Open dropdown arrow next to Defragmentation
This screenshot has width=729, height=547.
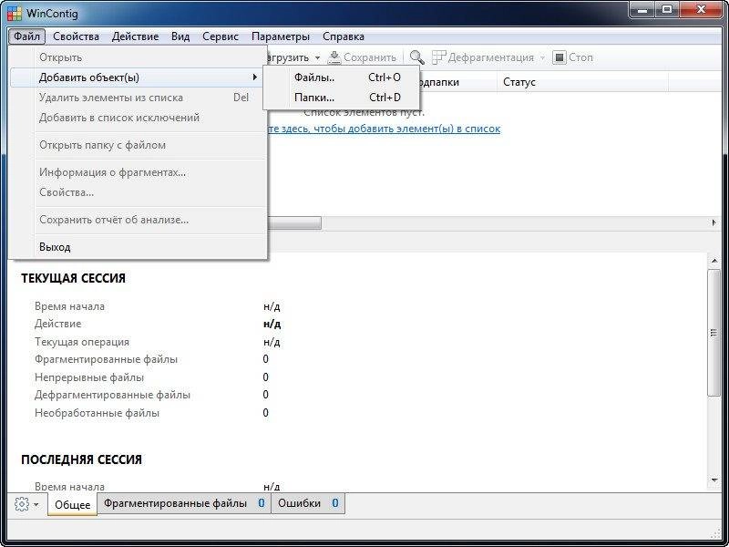coord(542,58)
